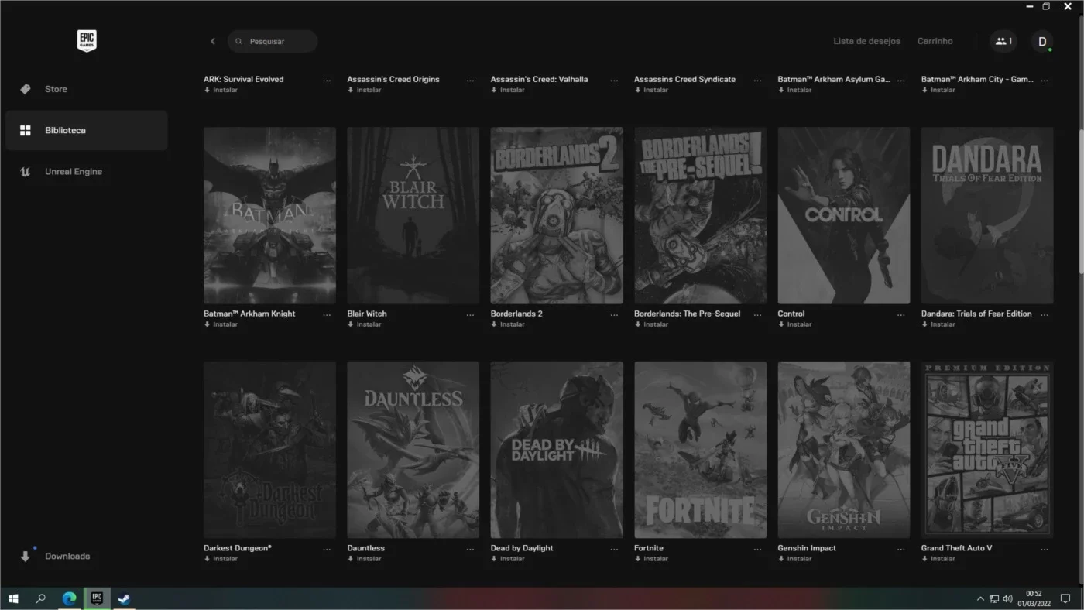The height and width of the screenshot is (610, 1084).
Task: Install Control game
Action: 795,324
